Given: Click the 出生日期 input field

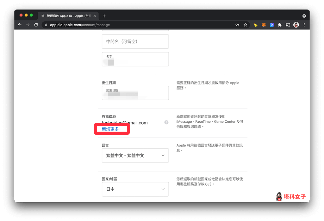Looking at the screenshot, I should pyautogui.click(x=135, y=93).
